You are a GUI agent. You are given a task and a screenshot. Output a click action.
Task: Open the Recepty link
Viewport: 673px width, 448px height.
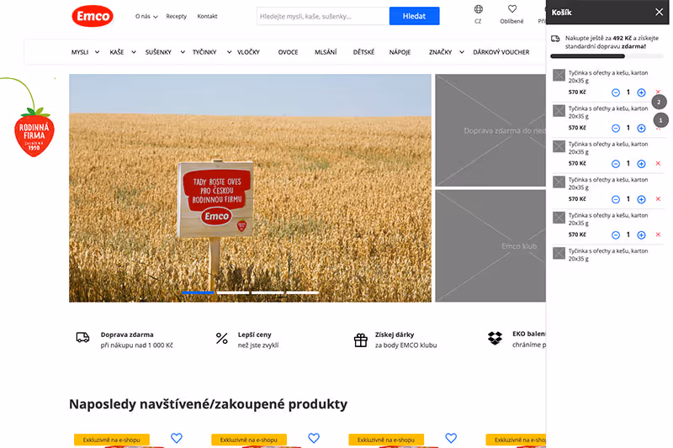pos(176,16)
